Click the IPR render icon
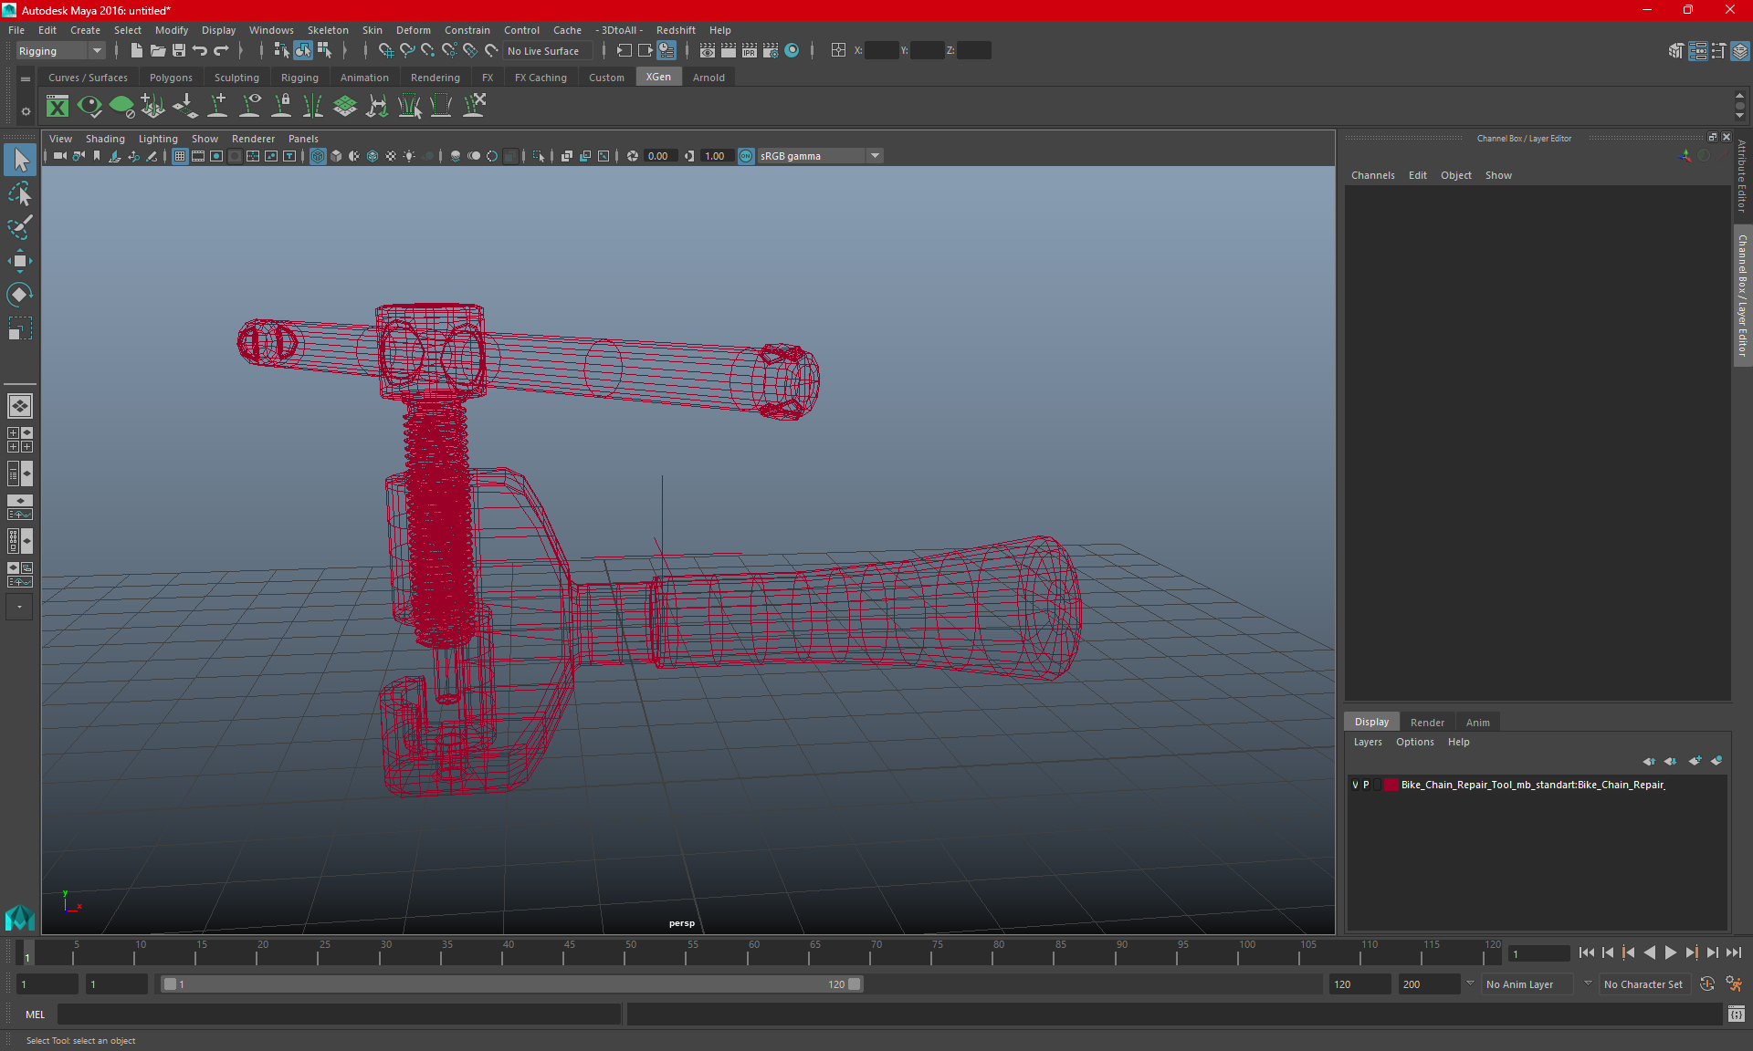Viewport: 1753px width, 1051px height. [x=750, y=51]
